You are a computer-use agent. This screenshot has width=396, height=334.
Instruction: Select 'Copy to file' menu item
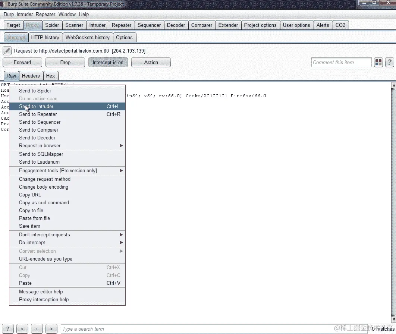point(67,210)
